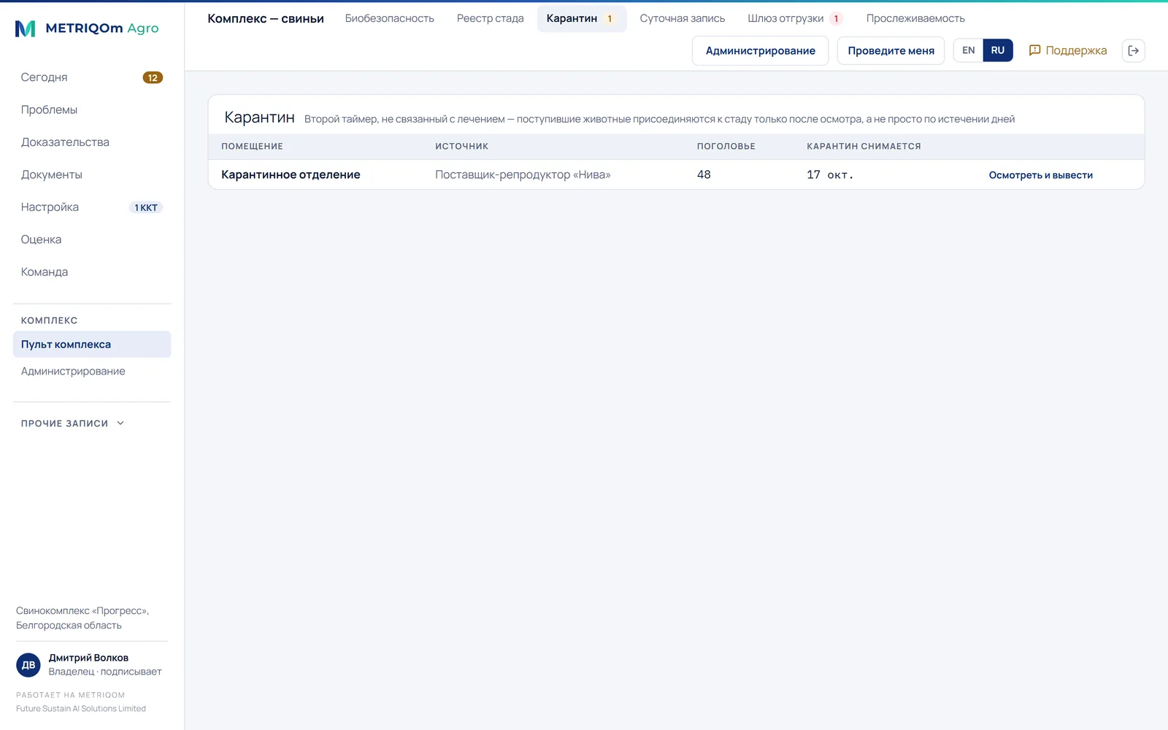Click the Дмитрий Волков user name
This screenshot has height=730, width=1168.
88,658
